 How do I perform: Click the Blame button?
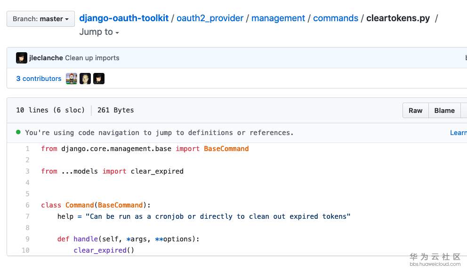pyautogui.click(x=444, y=111)
